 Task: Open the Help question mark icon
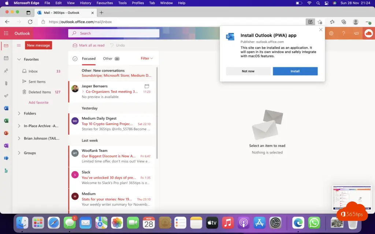344,33
